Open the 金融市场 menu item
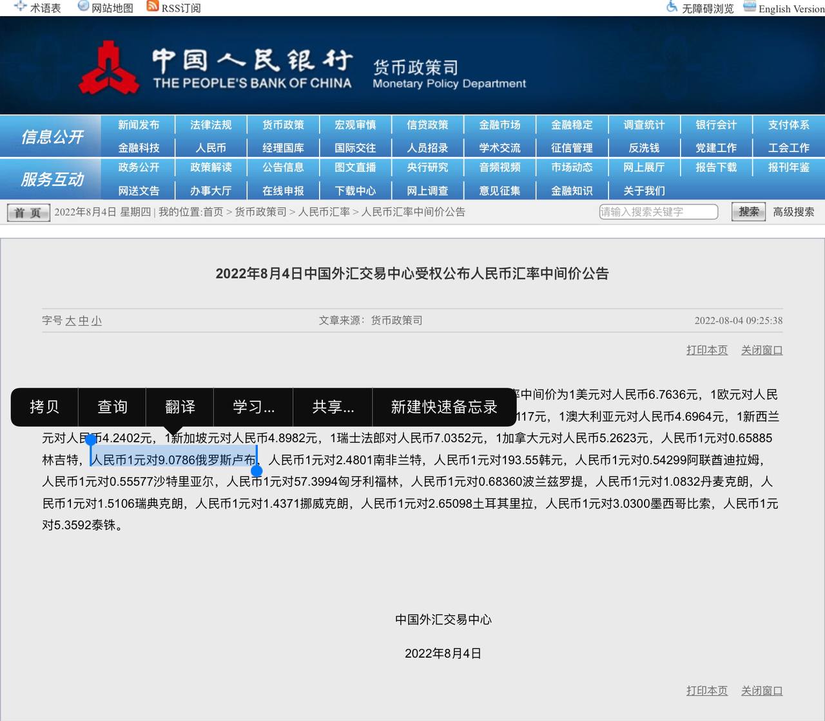825x721 pixels. 500,124
